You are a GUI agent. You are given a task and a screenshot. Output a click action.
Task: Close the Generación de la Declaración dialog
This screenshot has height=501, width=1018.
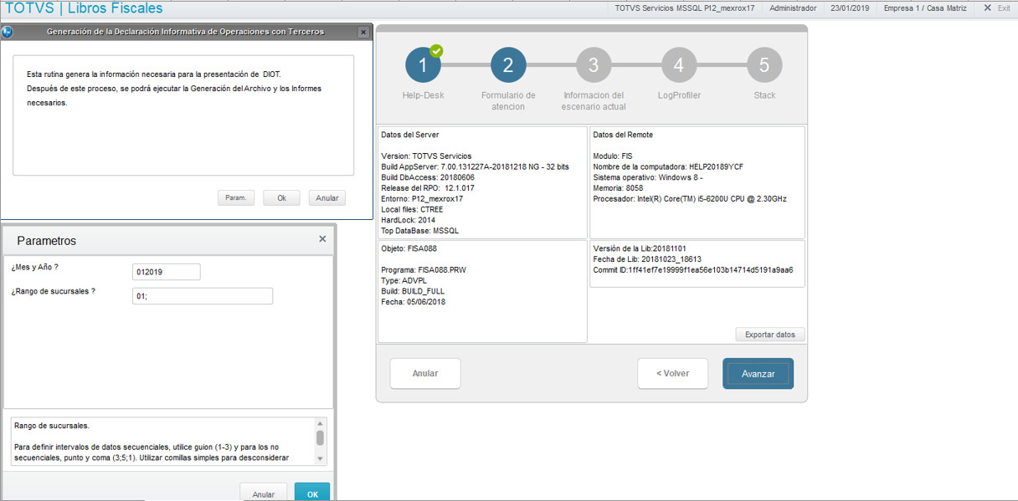coord(362,32)
